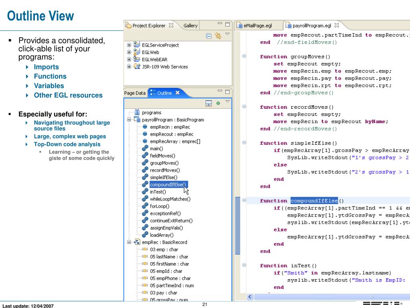Activate the Outline tab

pyautogui.click(x=165, y=93)
